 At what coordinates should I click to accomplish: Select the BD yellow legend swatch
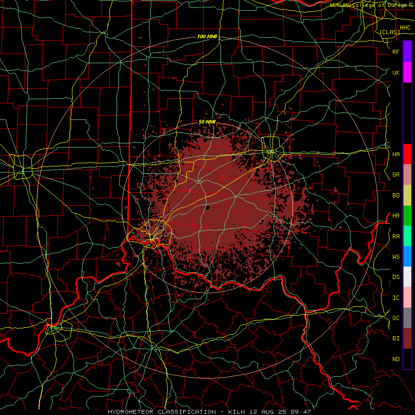click(407, 195)
